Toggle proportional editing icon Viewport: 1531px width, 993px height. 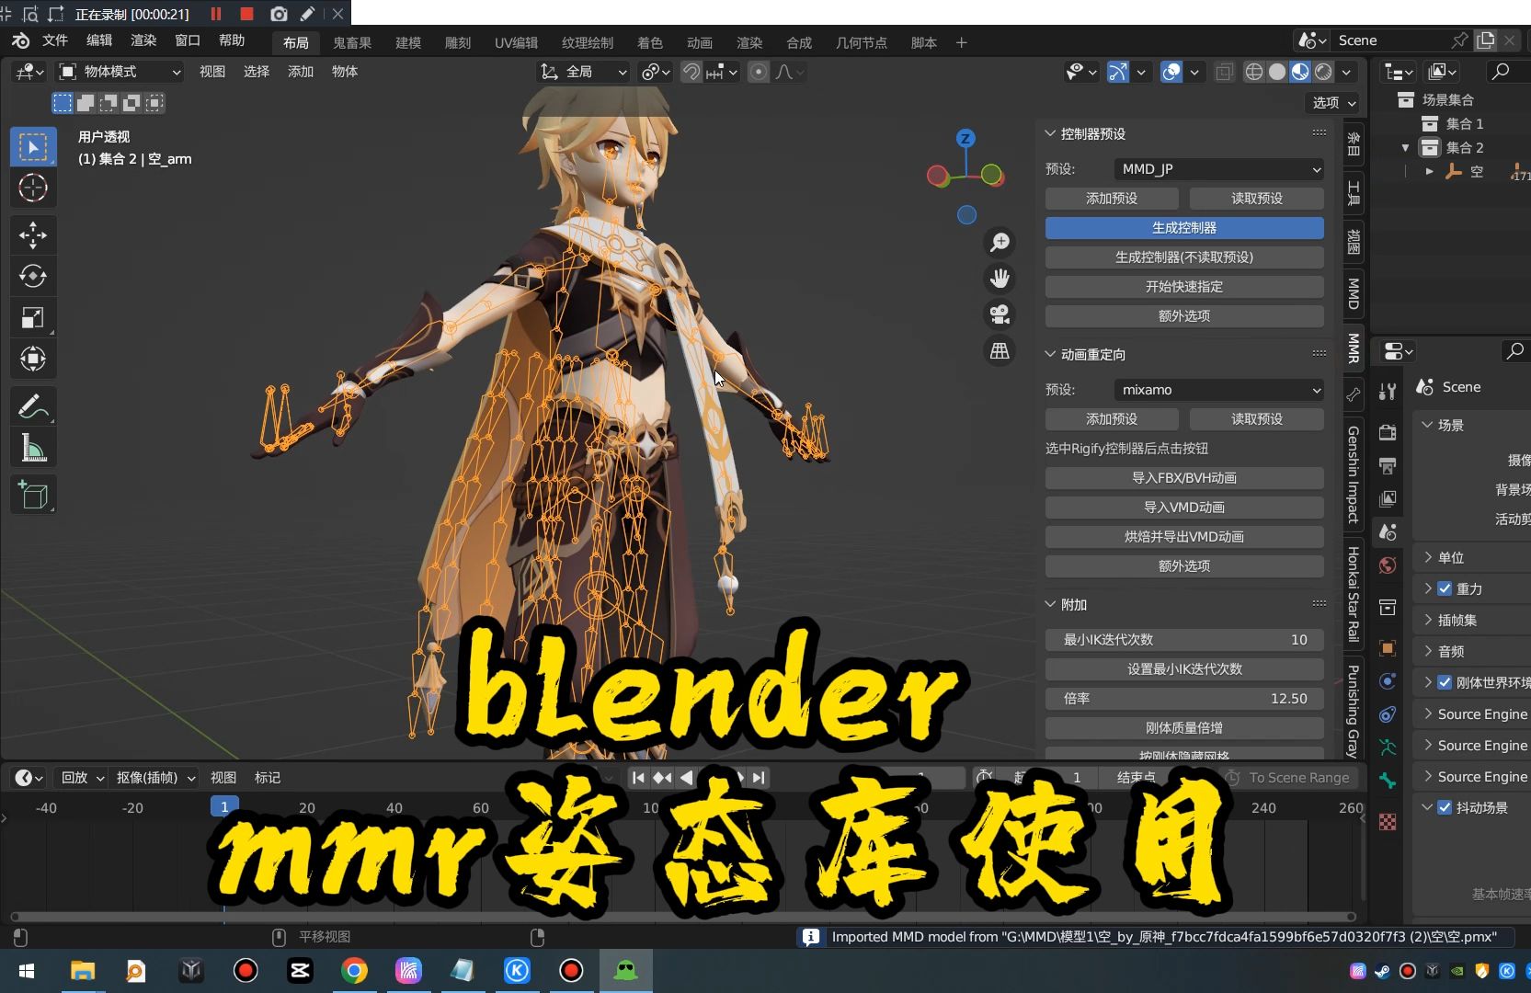point(759,72)
